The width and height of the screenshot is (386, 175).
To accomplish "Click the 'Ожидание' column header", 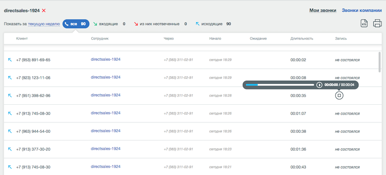I will pos(258,39).
